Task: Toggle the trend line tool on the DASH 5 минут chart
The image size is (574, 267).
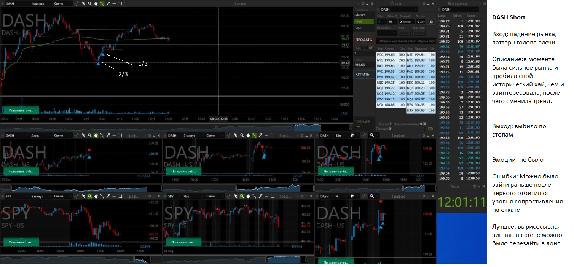Action: (x=254, y=135)
